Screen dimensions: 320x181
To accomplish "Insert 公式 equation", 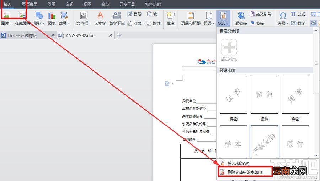I will [x=298, y=14].
